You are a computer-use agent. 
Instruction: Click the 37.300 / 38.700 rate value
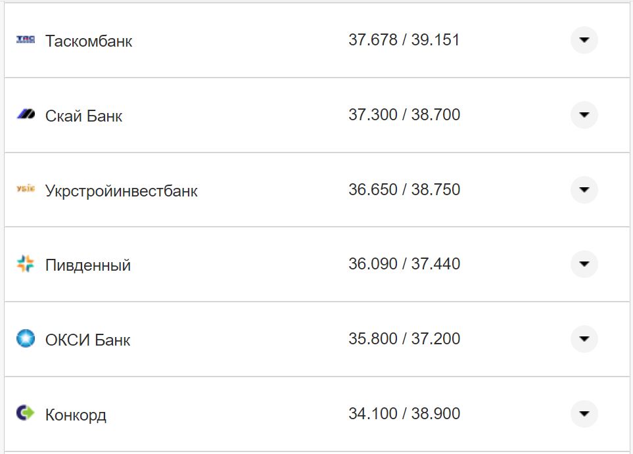pos(405,115)
